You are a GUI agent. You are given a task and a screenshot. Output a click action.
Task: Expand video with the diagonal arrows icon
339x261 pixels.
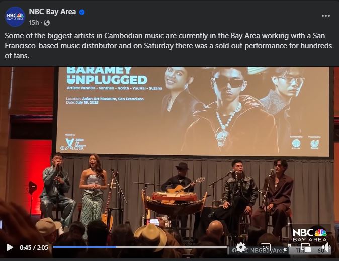click(x=287, y=247)
